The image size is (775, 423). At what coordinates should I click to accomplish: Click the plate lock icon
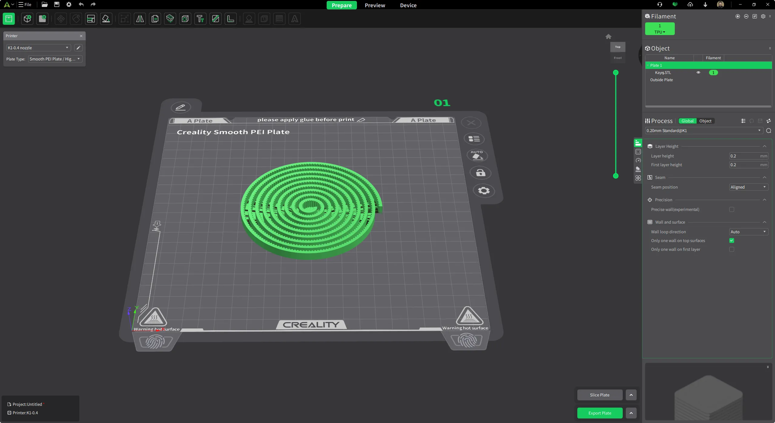pyautogui.click(x=480, y=173)
